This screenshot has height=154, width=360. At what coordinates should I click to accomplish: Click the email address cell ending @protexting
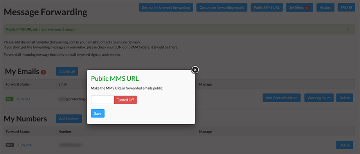click(73, 99)
